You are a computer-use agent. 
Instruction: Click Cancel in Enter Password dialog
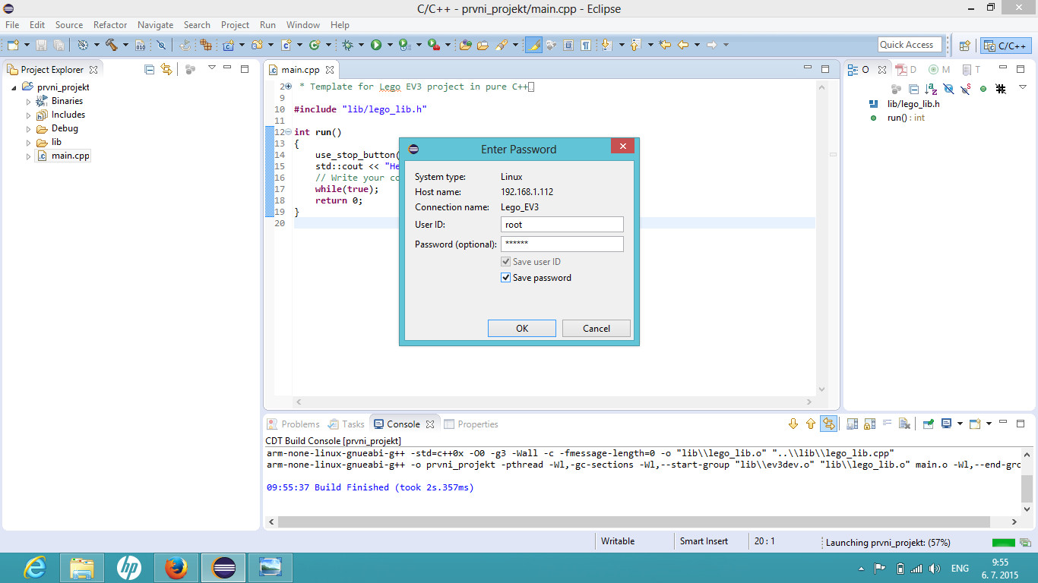596,329
